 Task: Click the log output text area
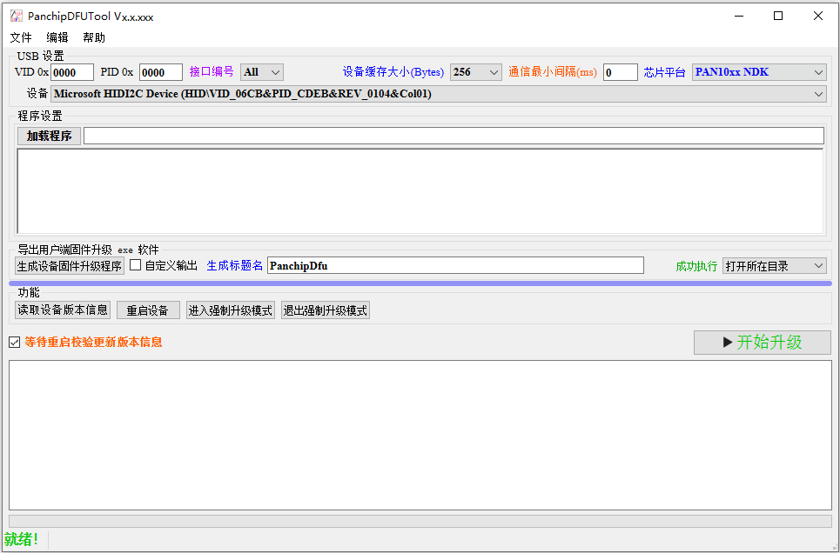point(420,436)
